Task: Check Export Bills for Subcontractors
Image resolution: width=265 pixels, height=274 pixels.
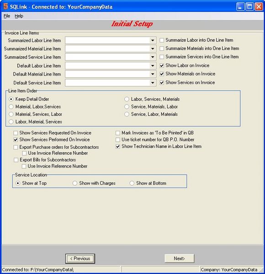Action: [16, 160]
